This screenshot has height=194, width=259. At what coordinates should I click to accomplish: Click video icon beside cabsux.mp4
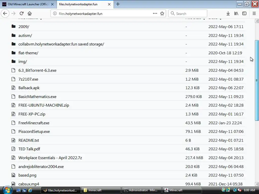13,184
